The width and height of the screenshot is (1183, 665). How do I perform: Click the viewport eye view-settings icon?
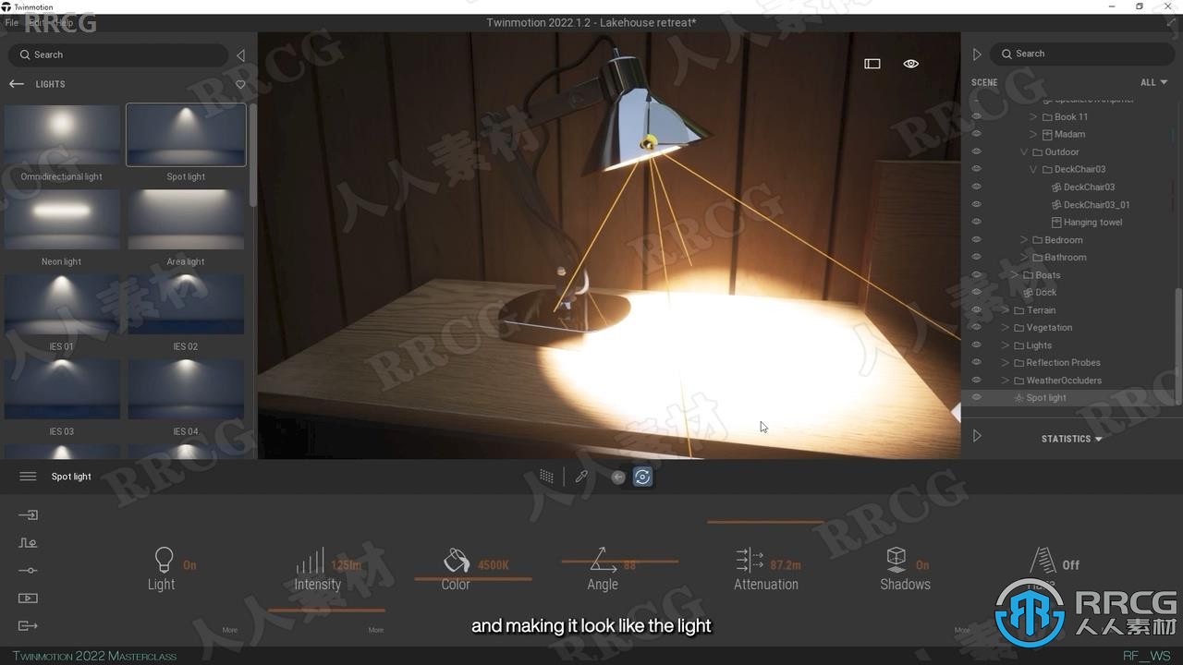pyautogui.click(x=911, y=64)
